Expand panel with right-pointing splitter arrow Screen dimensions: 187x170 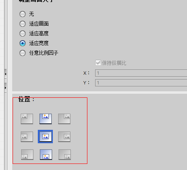[5, 88]
